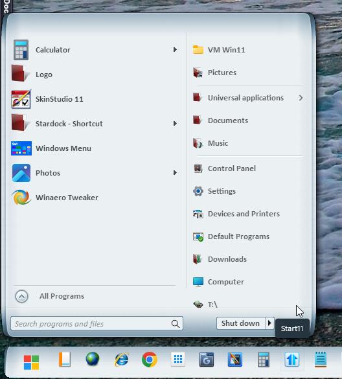Viewport: 342px width, 379px height.
Task: Open the calculator icon in the taskbar
Action: click(x=264, y=360)
